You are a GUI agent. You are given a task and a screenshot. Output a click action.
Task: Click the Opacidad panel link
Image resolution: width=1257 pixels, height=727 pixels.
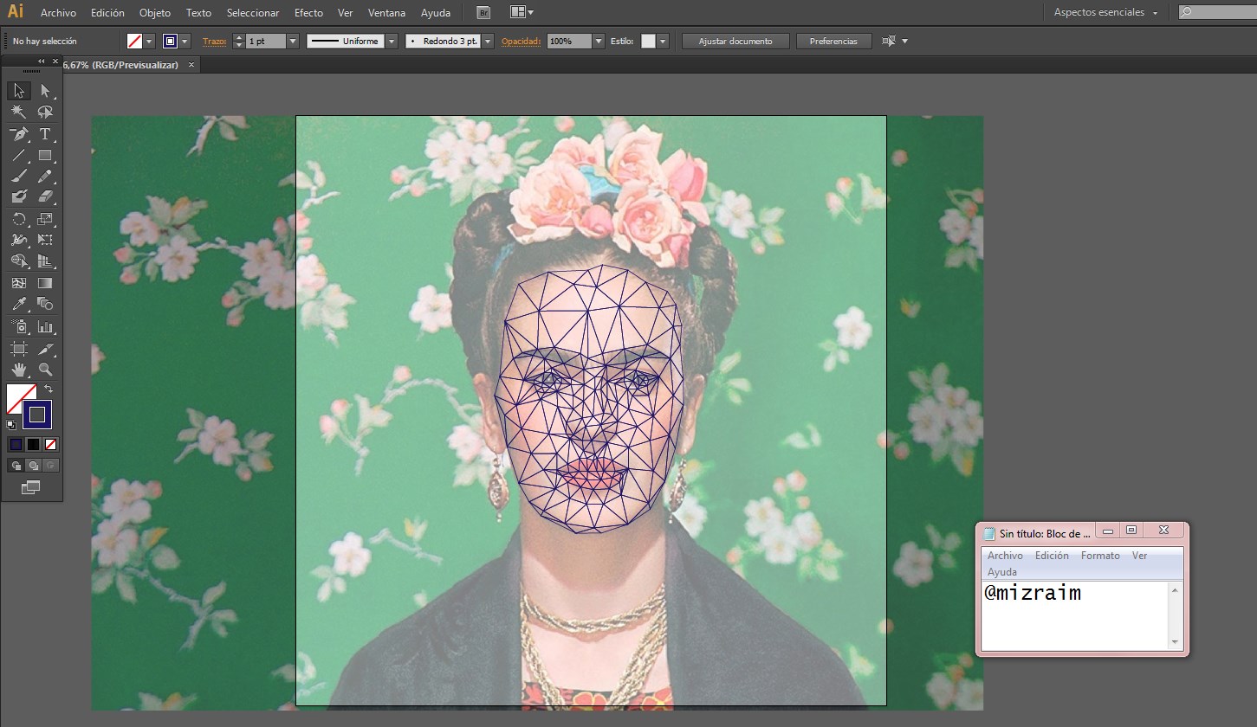[521, 42]
